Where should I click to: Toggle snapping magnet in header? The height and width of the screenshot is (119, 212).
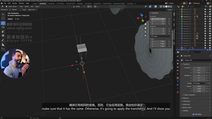(x=88, y=7)
